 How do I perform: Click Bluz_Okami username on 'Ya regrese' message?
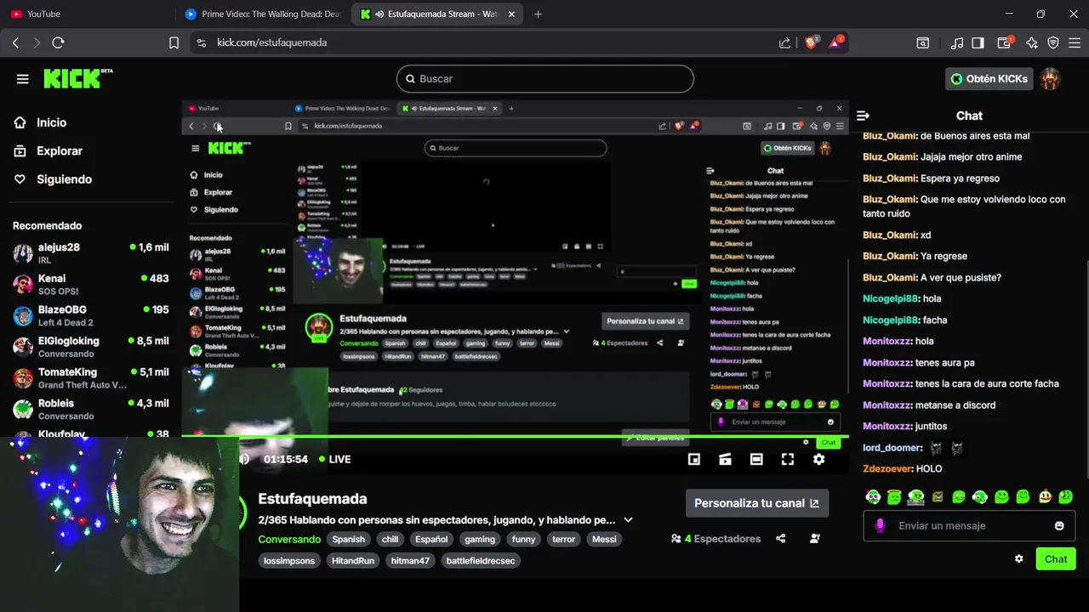(890, 256)
